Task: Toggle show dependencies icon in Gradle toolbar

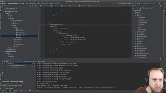Action: coord(148,8)
